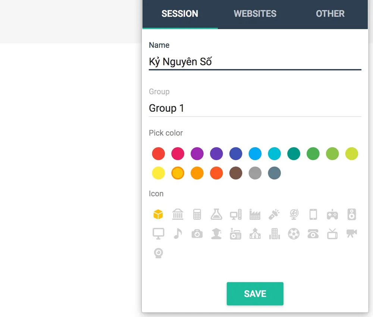Switch to the Websites tab
Image resolution: width=373 pixels, height=317 pixels.
click(255, 14)
